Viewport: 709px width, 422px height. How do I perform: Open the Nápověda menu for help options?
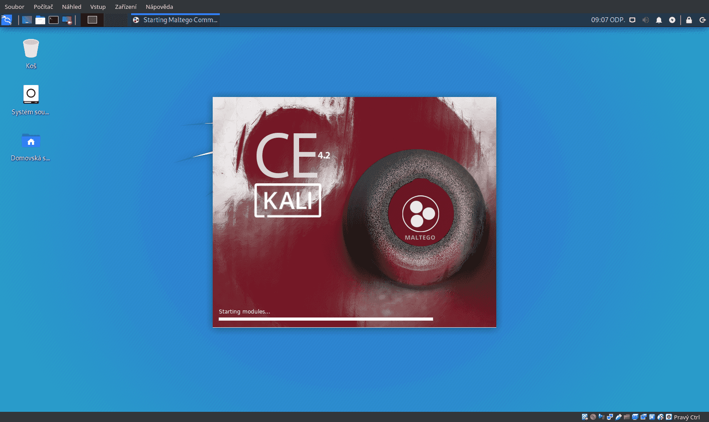click(160, 7)
